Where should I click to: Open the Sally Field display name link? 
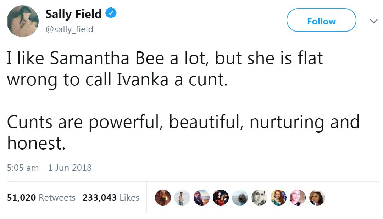click(73, 14)
